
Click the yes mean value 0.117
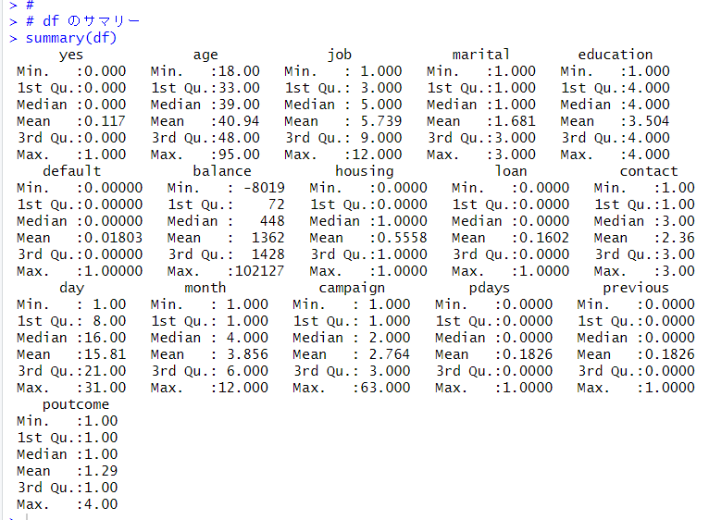coord(106,121)
